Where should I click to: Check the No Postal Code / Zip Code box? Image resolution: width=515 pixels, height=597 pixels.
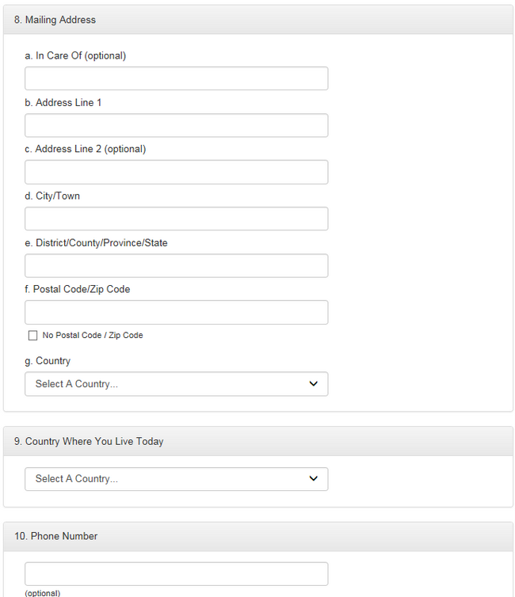click(x=32, y=336)
